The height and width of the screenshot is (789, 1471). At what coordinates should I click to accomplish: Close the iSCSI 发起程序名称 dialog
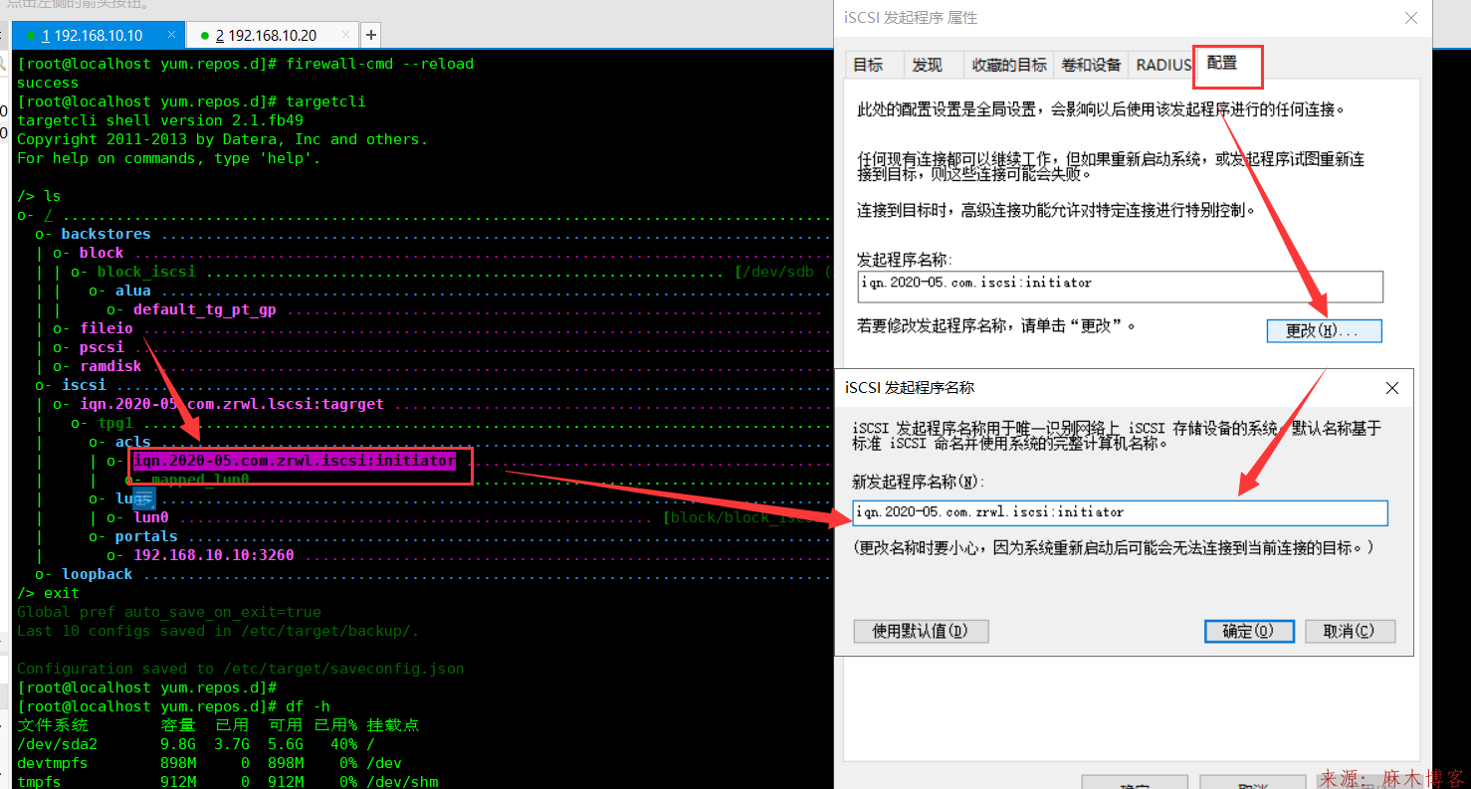click(x=1393, y=387)
